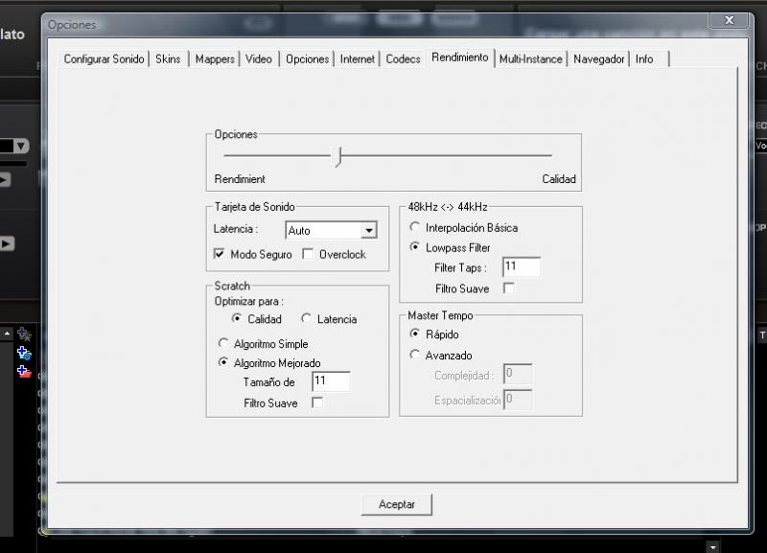Click the 'Scratch' group label
767x553 pixels.
(x=232, y=286)
